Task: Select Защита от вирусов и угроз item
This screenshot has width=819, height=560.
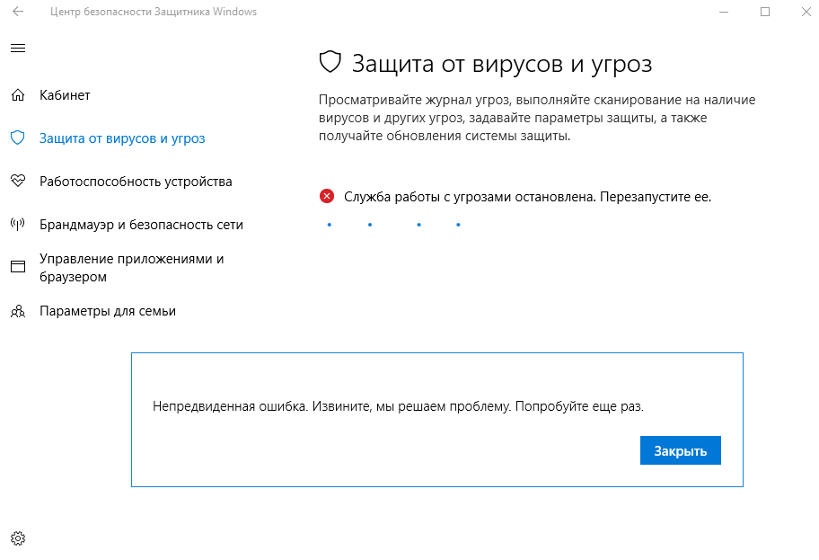Action: (122, 138)
